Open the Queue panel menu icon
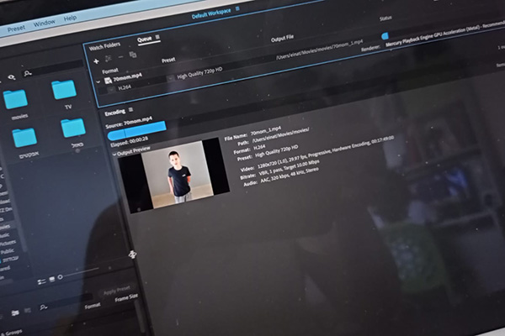The width and height of the screenshot is (505, 336). (157, 39)
